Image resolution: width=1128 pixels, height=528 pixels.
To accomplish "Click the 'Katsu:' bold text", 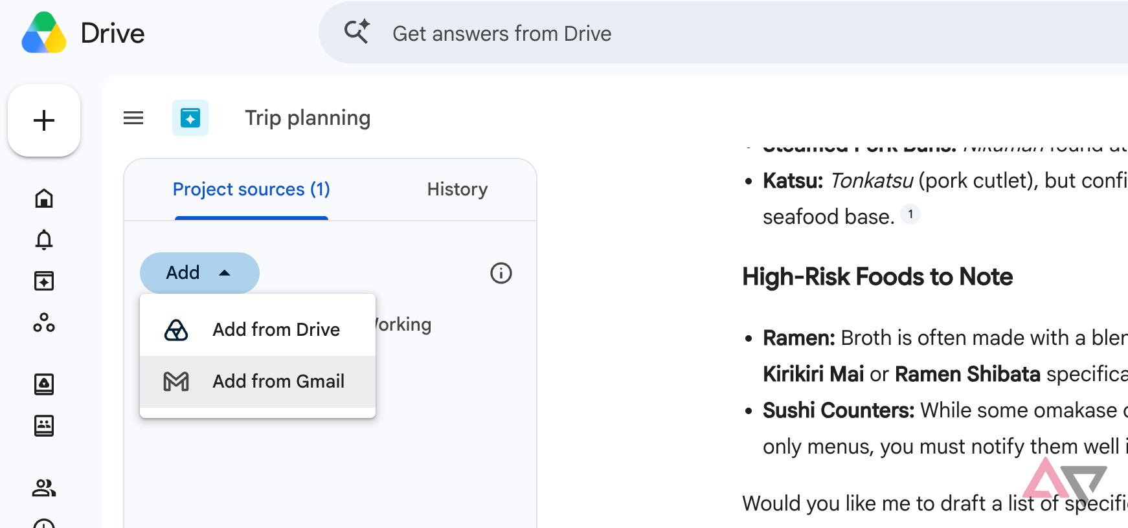I will click(793, 181).
